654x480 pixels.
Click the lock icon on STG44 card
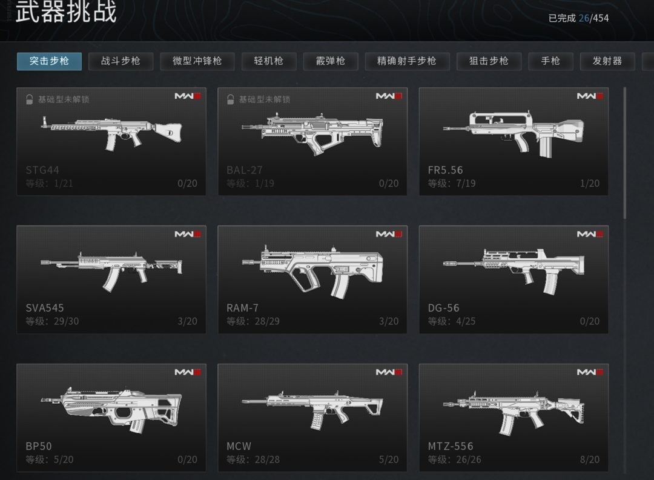(x=29, y=99)
